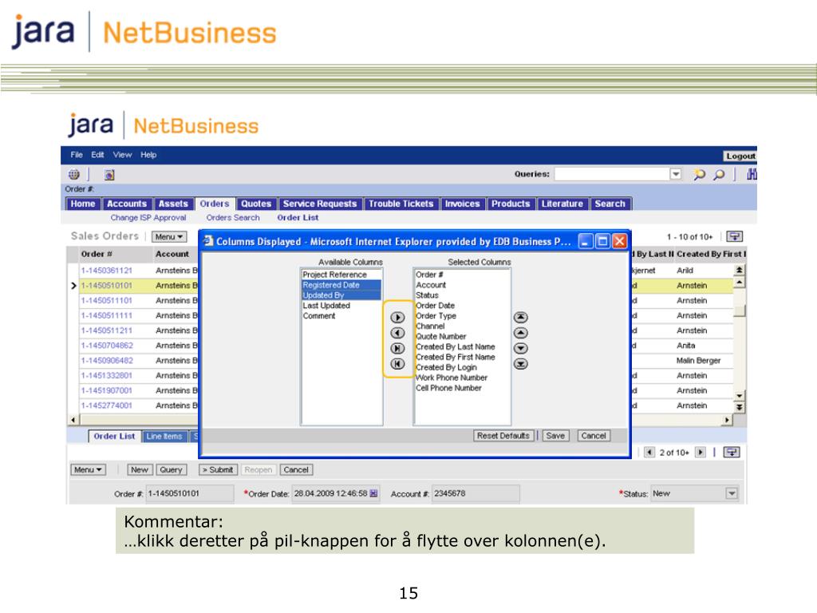This screenshot has width=817, height=613.
Task: Open the lower form Menu dropdown
Action: point(88,469)
